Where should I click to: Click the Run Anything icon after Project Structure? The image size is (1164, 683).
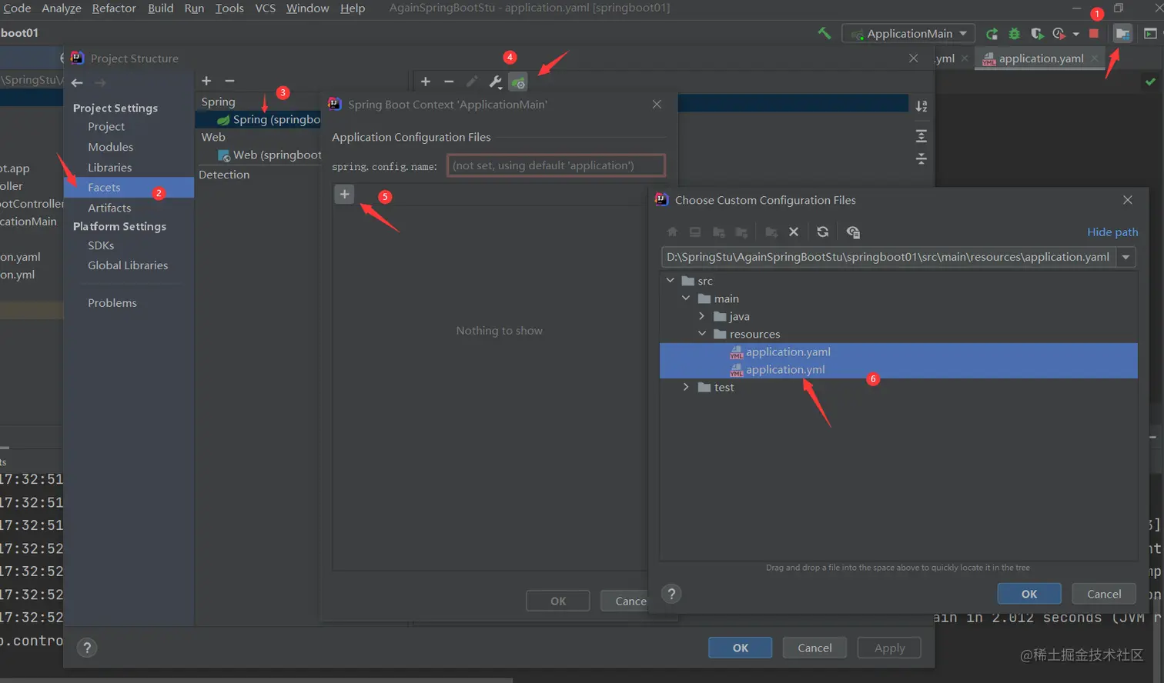[1150, 34]
